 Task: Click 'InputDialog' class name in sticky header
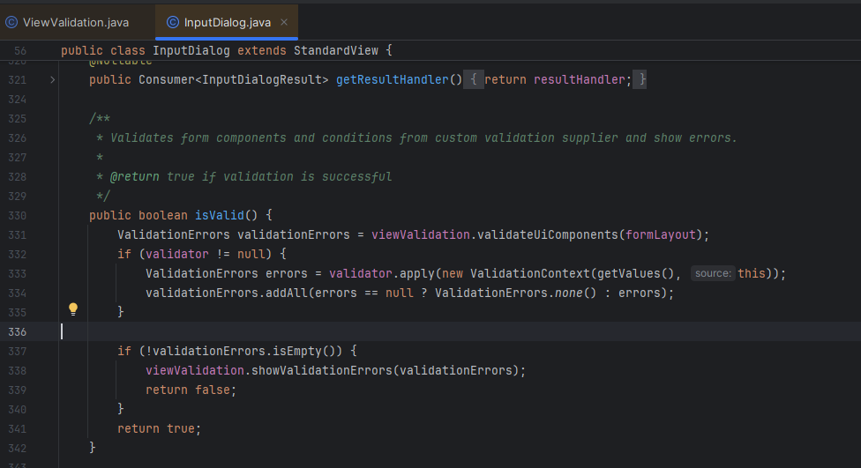(191, 50)
